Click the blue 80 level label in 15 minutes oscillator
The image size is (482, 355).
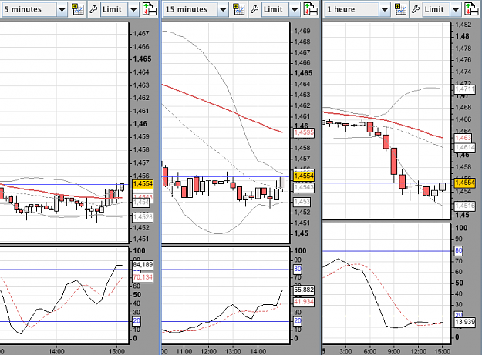[298, 269]
